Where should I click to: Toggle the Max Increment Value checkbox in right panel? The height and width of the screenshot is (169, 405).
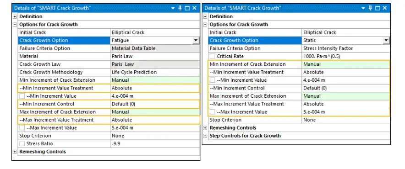(x=212, y=112)
